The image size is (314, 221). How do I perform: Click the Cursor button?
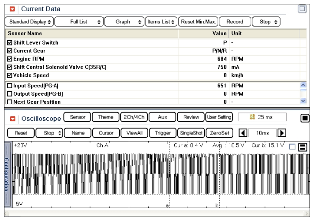(106, 133)
